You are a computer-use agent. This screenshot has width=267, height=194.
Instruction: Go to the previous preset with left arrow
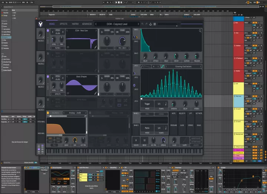tap(96, 24)
